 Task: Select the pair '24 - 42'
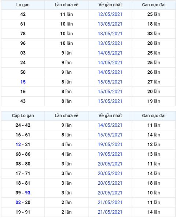(23, 125)
